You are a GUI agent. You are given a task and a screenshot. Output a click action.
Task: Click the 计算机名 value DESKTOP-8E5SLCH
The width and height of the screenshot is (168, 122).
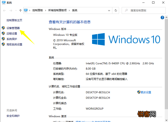98,92
